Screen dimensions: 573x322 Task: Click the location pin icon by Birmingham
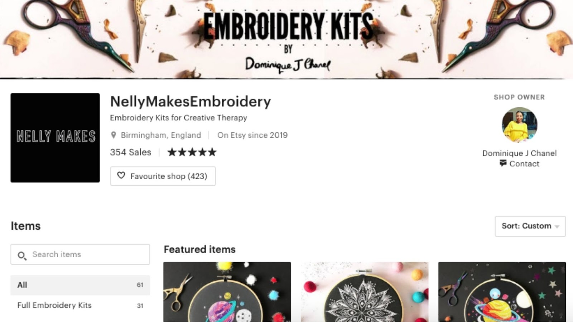click(114, 135)
